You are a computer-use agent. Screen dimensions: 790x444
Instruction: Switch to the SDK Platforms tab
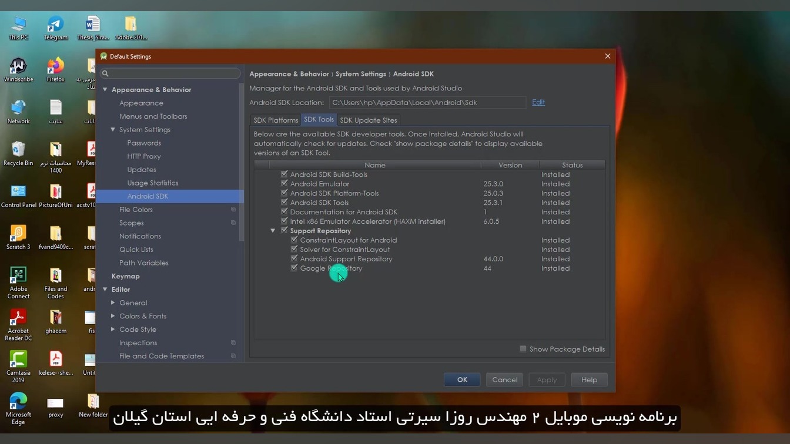click(276, 120)
